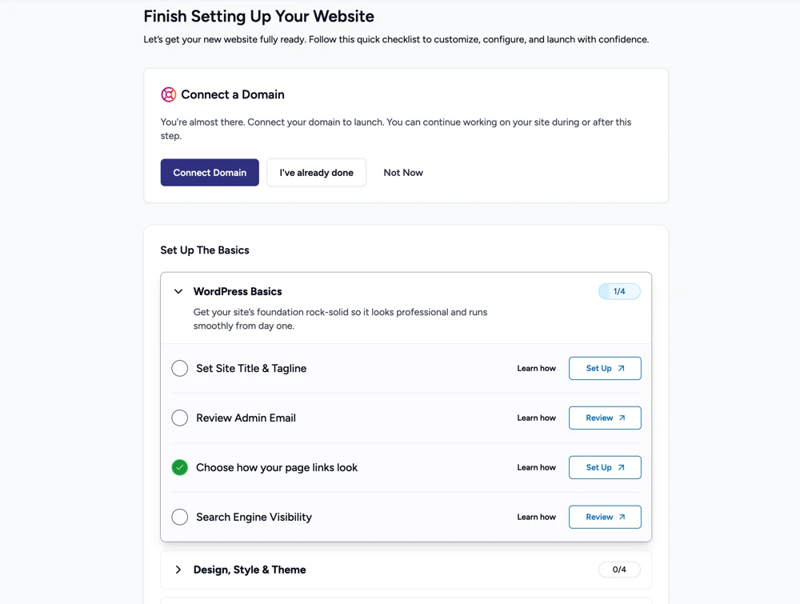This screenshot has height=604, width=800.
Task: Open Learn how for Search Engine Visibility
Action: [535, 517]
